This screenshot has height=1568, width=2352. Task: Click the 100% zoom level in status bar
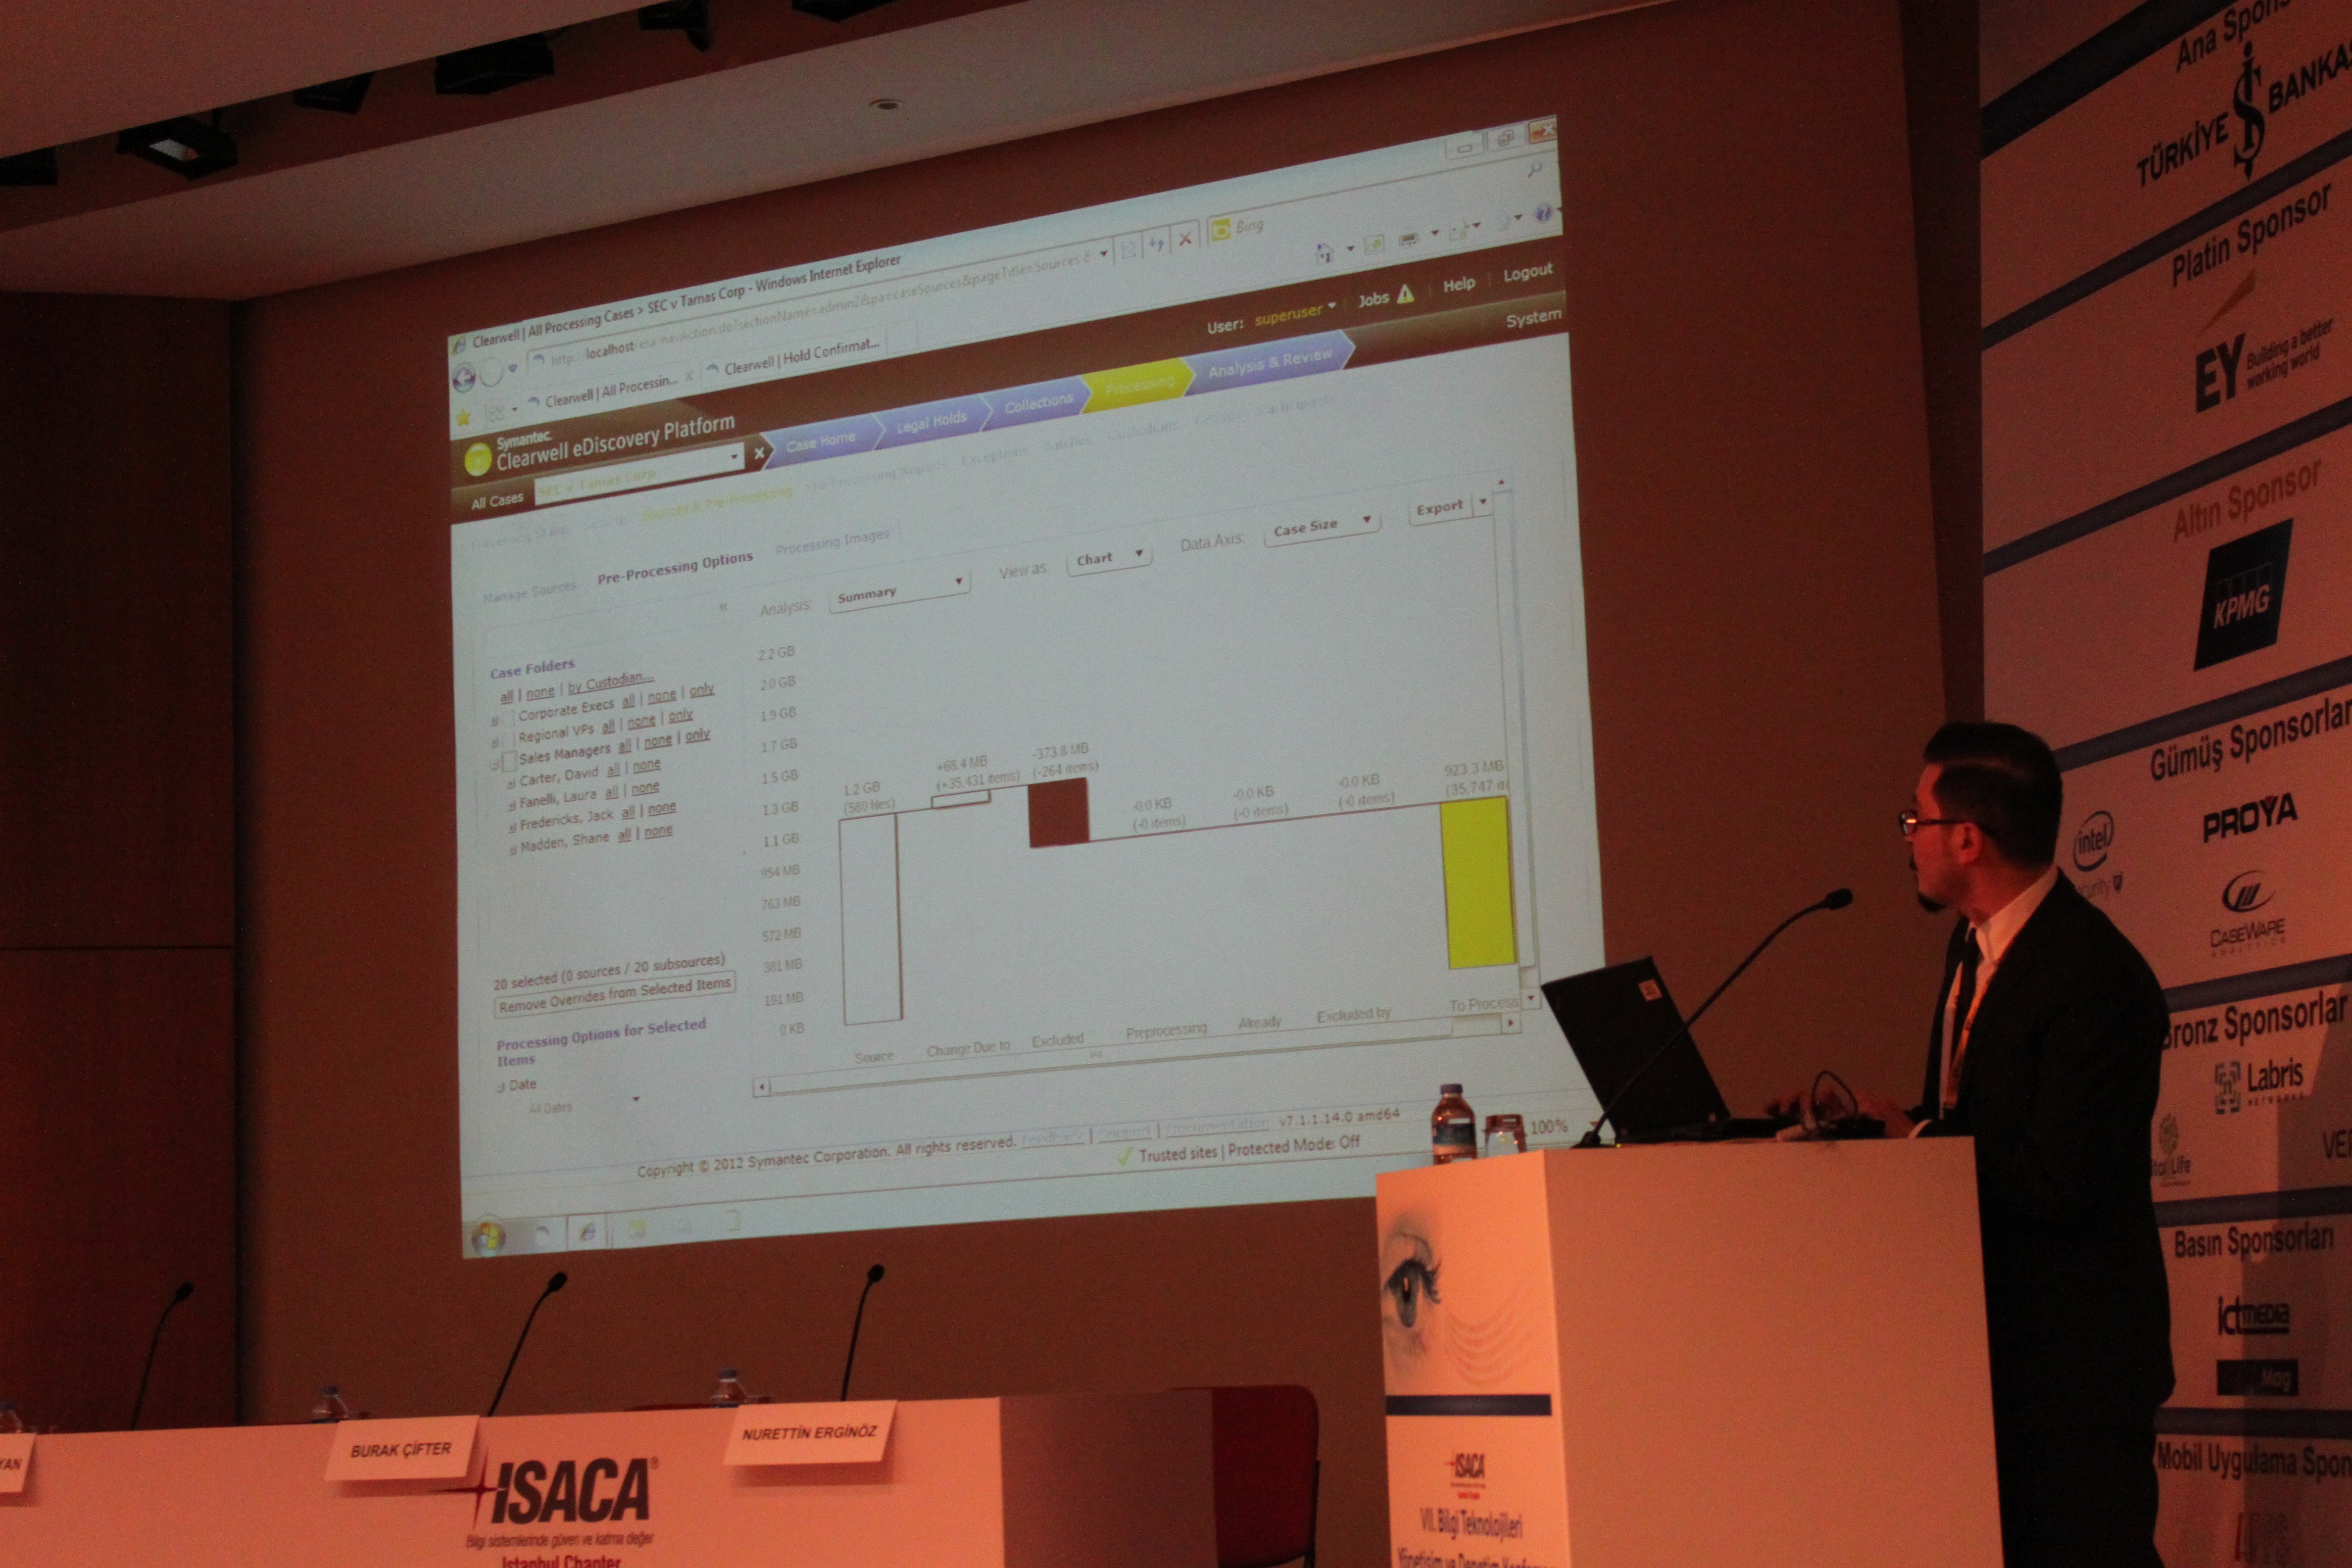1548,1126
